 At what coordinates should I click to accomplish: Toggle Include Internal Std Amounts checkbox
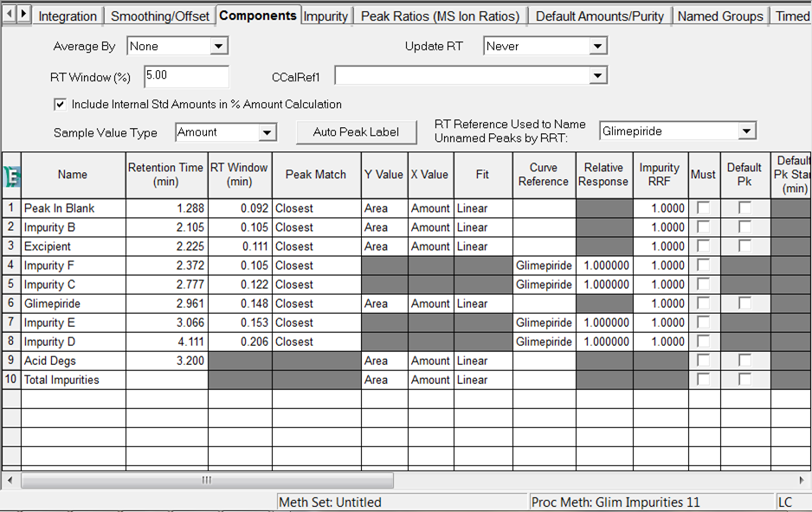click(x=60, y=105)
